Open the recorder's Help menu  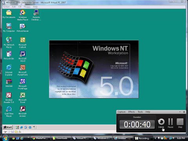click(148, 112)
